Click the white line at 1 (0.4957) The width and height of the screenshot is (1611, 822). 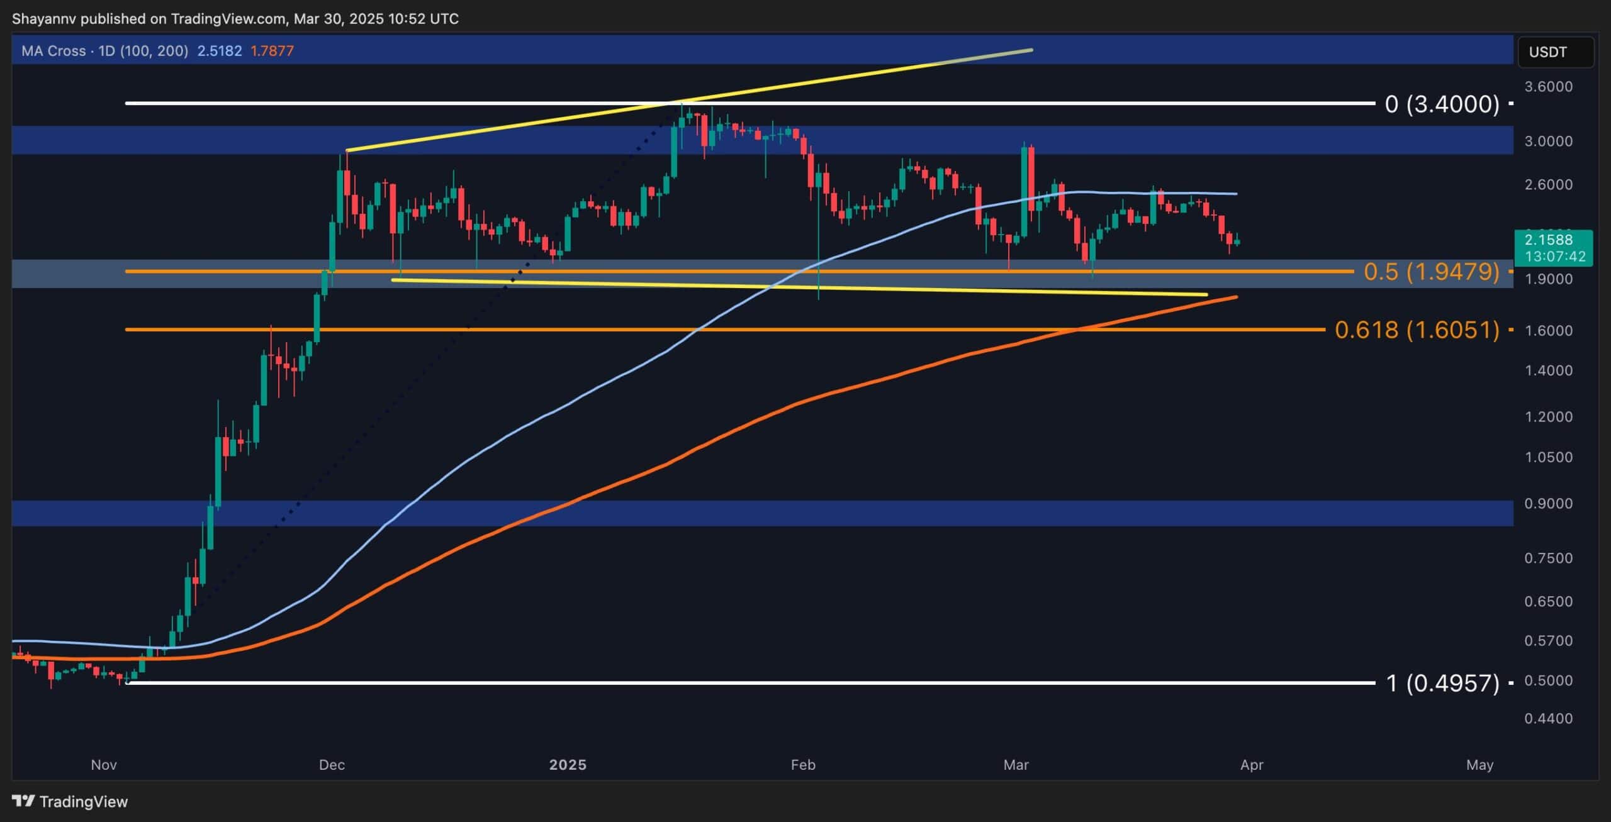pyautogui.click(x=441, y=682)
